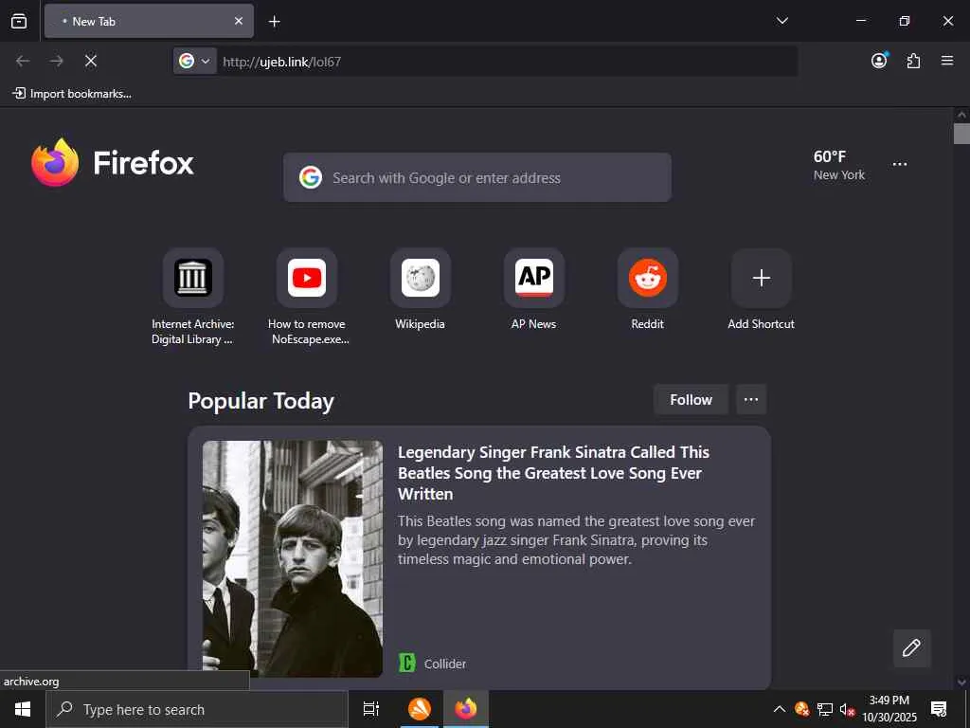Open Popular Today more options menu
Screen dimensions: 970x728
tap(751, 399)
